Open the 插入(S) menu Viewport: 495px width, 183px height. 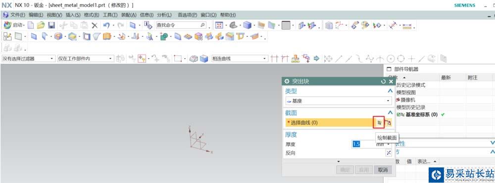coord(73,15)
